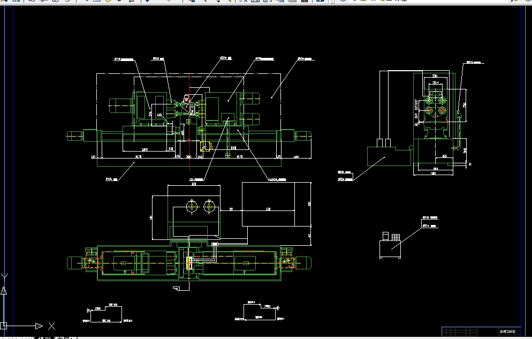Select the hydraulic station symbol at lower right
This screenshot has height=339, width=532.
tap(390, 245)
